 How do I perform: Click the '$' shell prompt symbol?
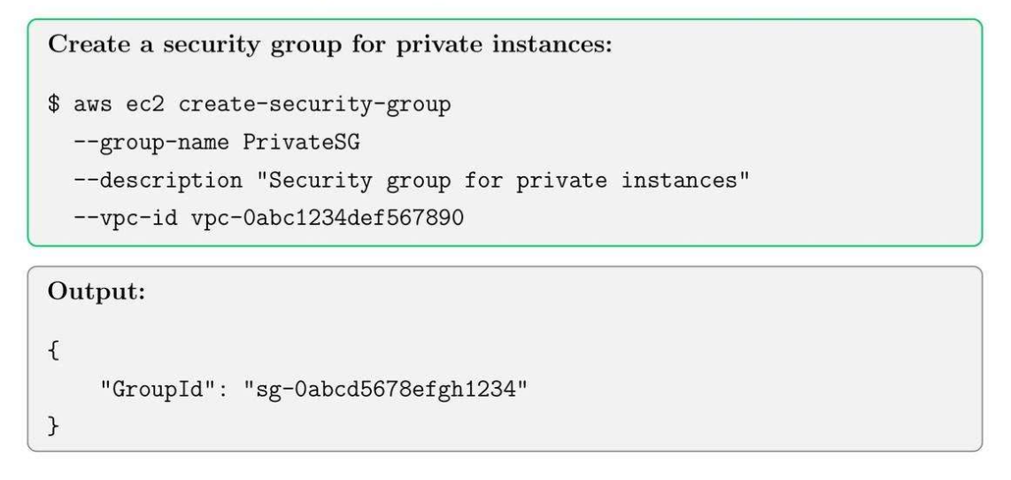click(x=54, y=106)
